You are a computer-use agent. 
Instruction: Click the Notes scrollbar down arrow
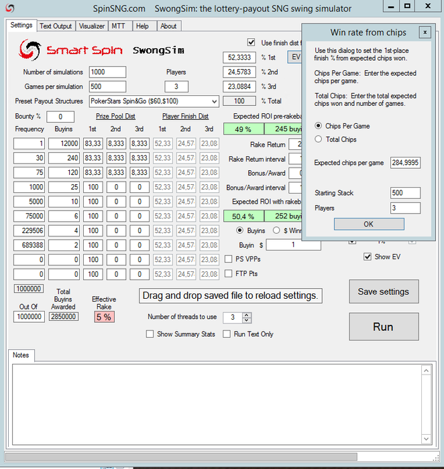click(x=427, y=439)
